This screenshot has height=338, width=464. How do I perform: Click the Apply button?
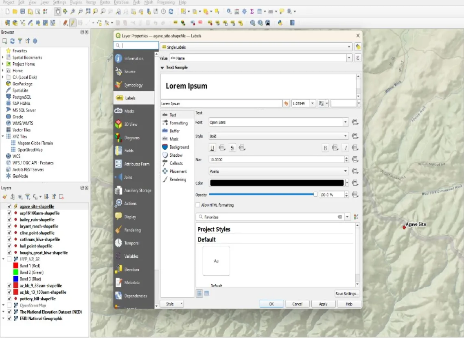[x=323, y=304]
